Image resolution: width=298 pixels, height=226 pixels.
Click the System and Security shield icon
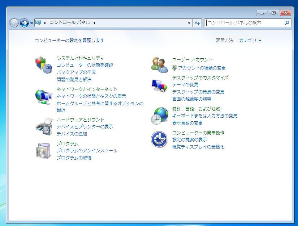coord(43,65)
